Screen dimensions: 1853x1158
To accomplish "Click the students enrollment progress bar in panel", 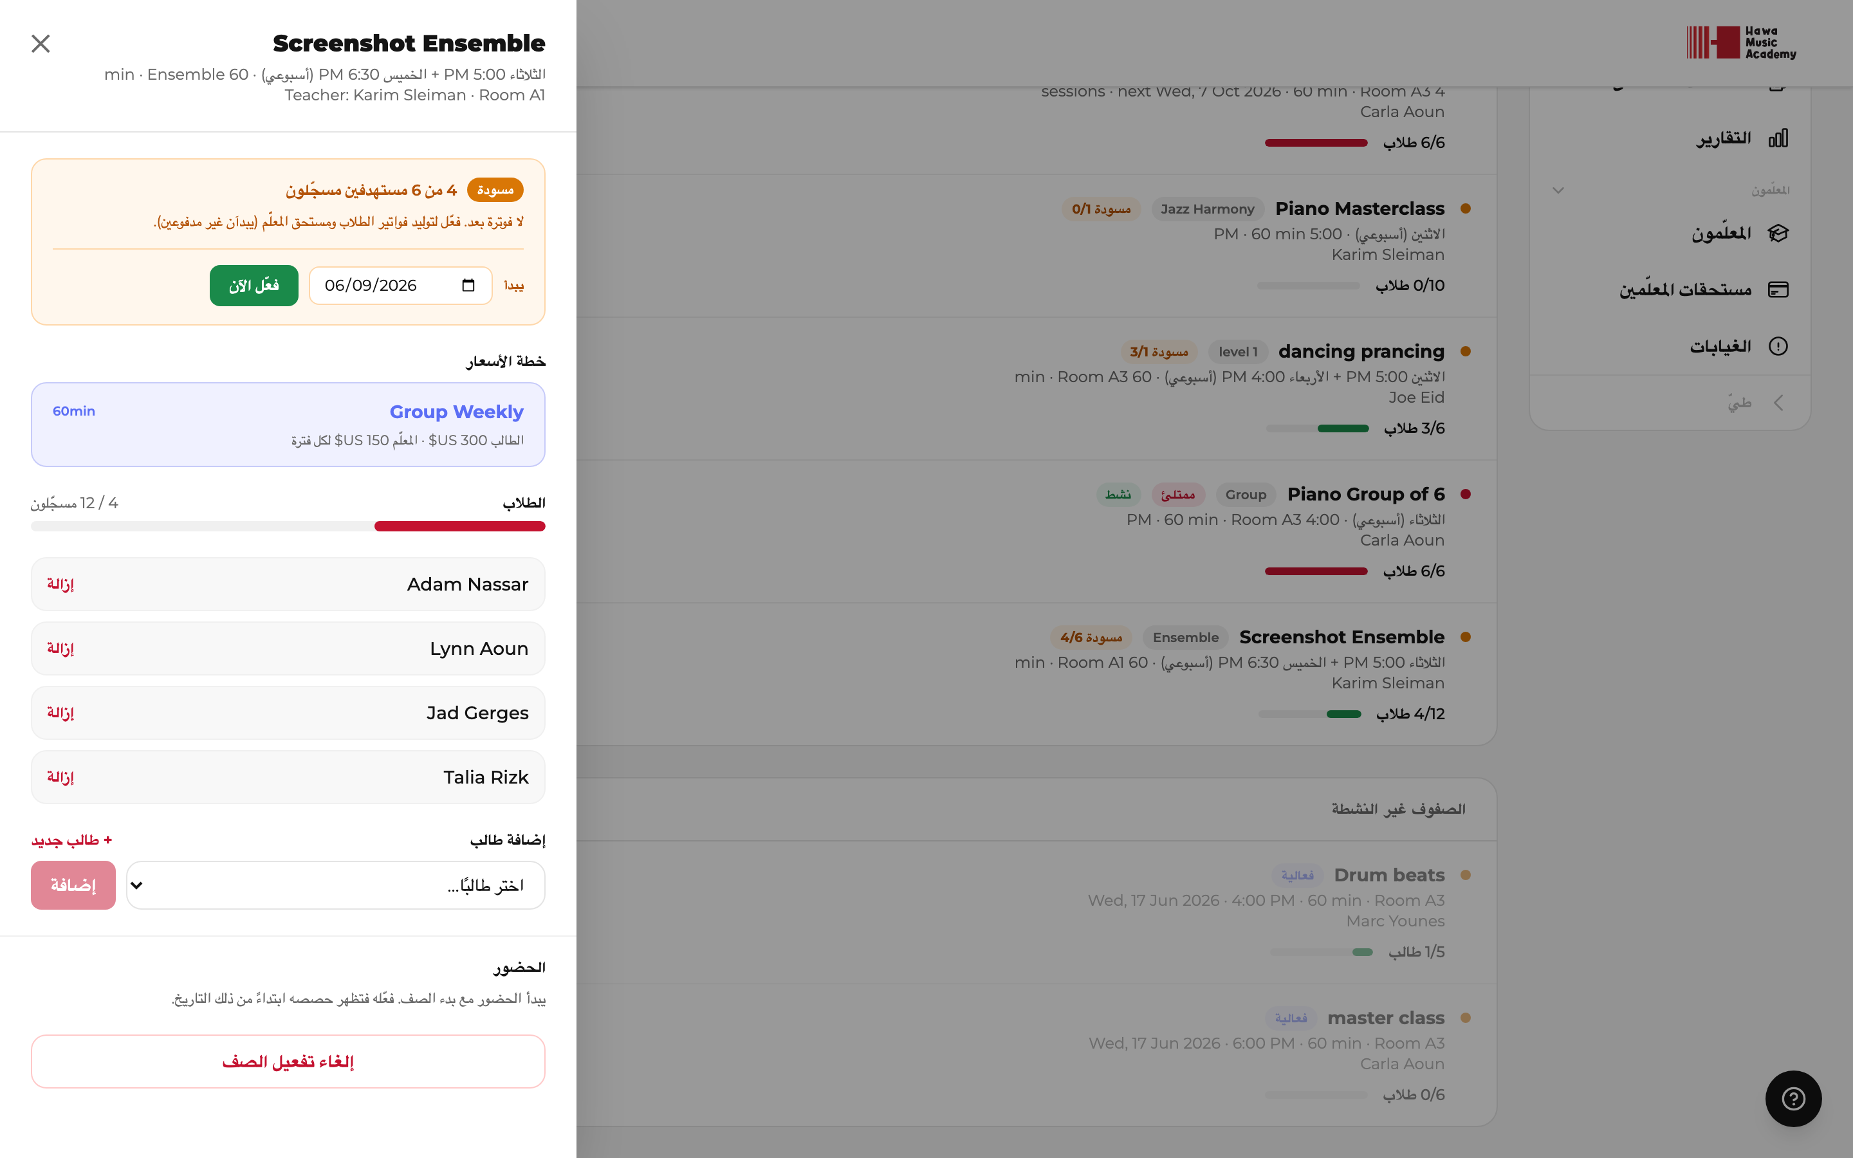I will coord(288,526).
